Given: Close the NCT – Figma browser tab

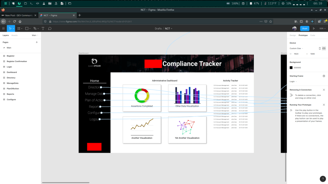Looking at the screenshot, I should [74, 15].
